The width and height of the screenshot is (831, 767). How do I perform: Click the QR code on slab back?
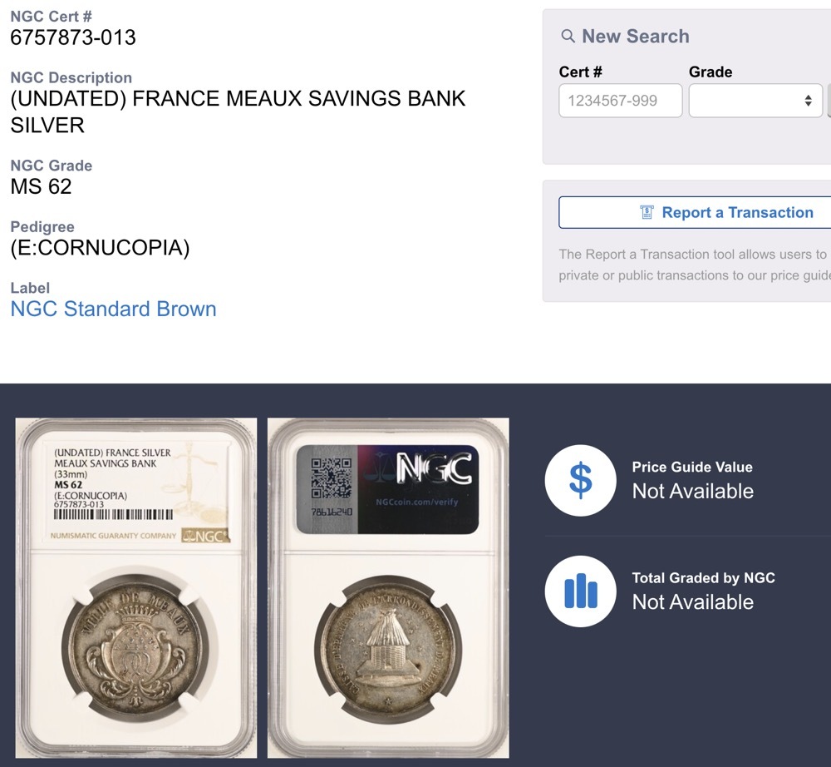(x=332, y=478)
